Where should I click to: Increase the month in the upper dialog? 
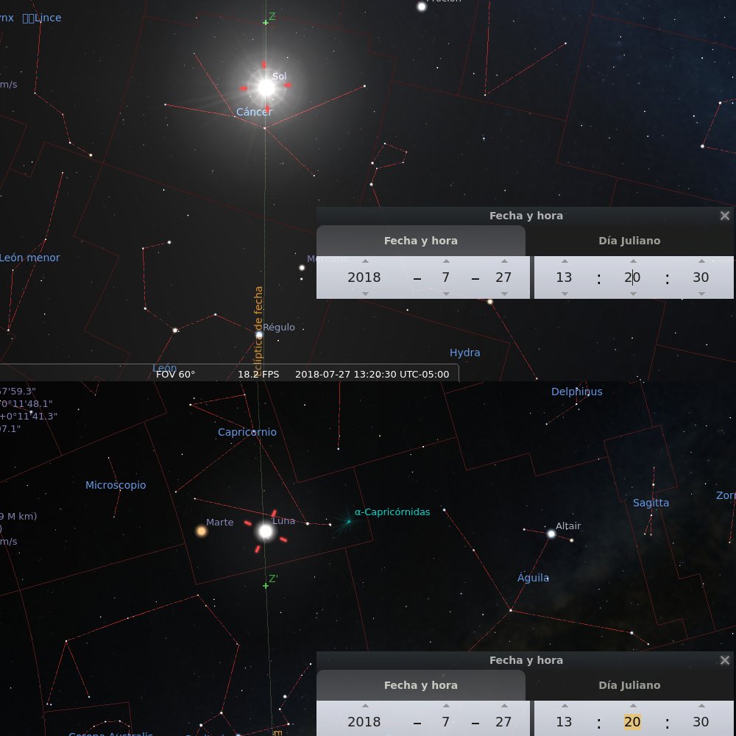click(447, 261)
